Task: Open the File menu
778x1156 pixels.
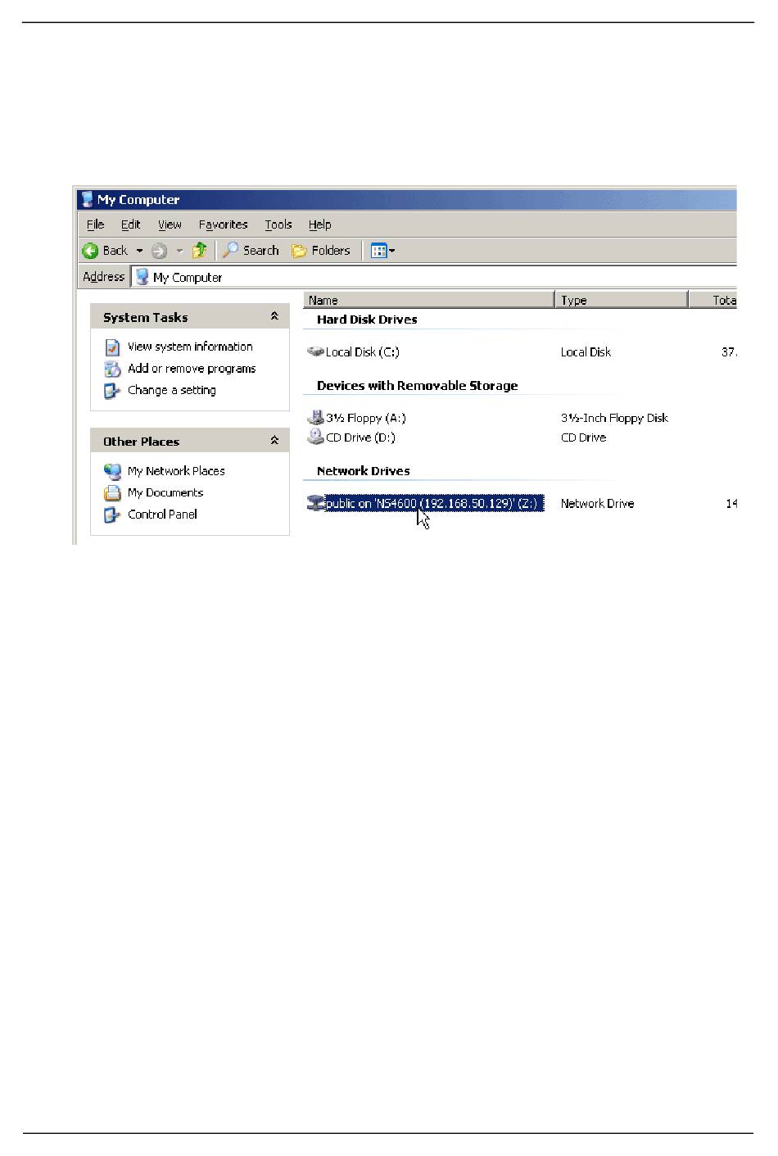Action: coord(95,224)
